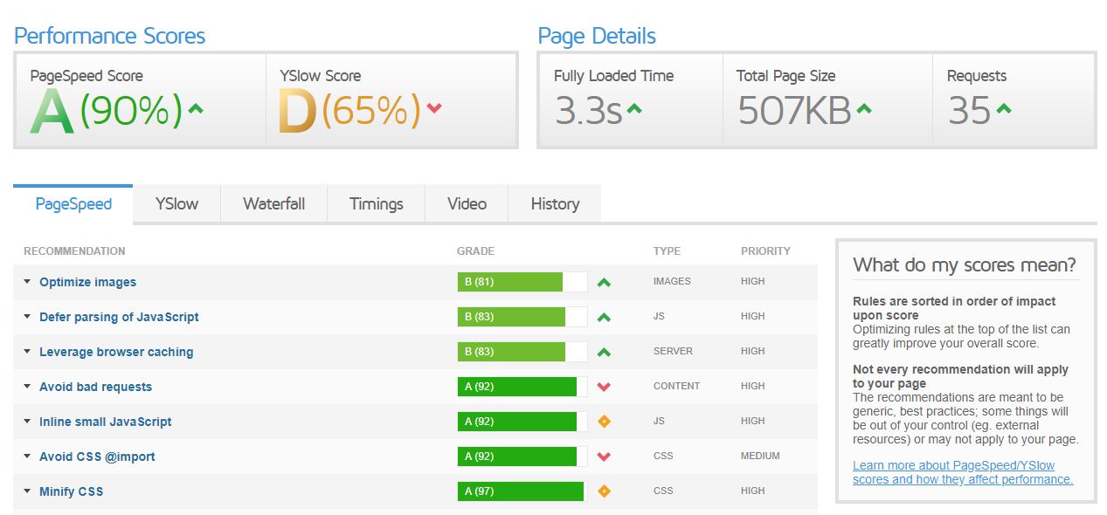Click the PRIORITY column header
1107x515 pixels.
point(765,251)
